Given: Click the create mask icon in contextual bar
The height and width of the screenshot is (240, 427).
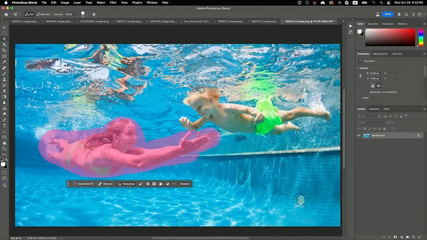Looking at the screenshot, I should pyautogui.click(x=154, y=184).
